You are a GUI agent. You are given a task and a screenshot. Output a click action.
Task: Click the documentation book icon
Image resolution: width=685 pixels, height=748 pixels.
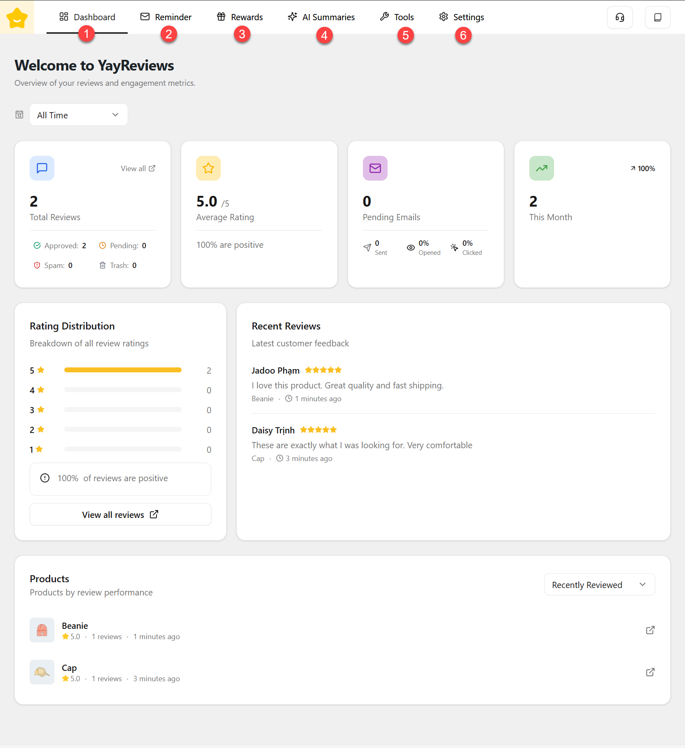coord(657,17)
